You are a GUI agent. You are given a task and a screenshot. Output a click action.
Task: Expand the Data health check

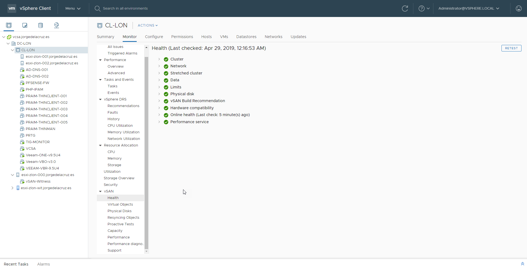click(x=159, y=80)
